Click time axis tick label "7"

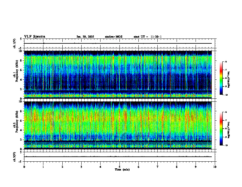pyautogui.click(x=158, y=167)
